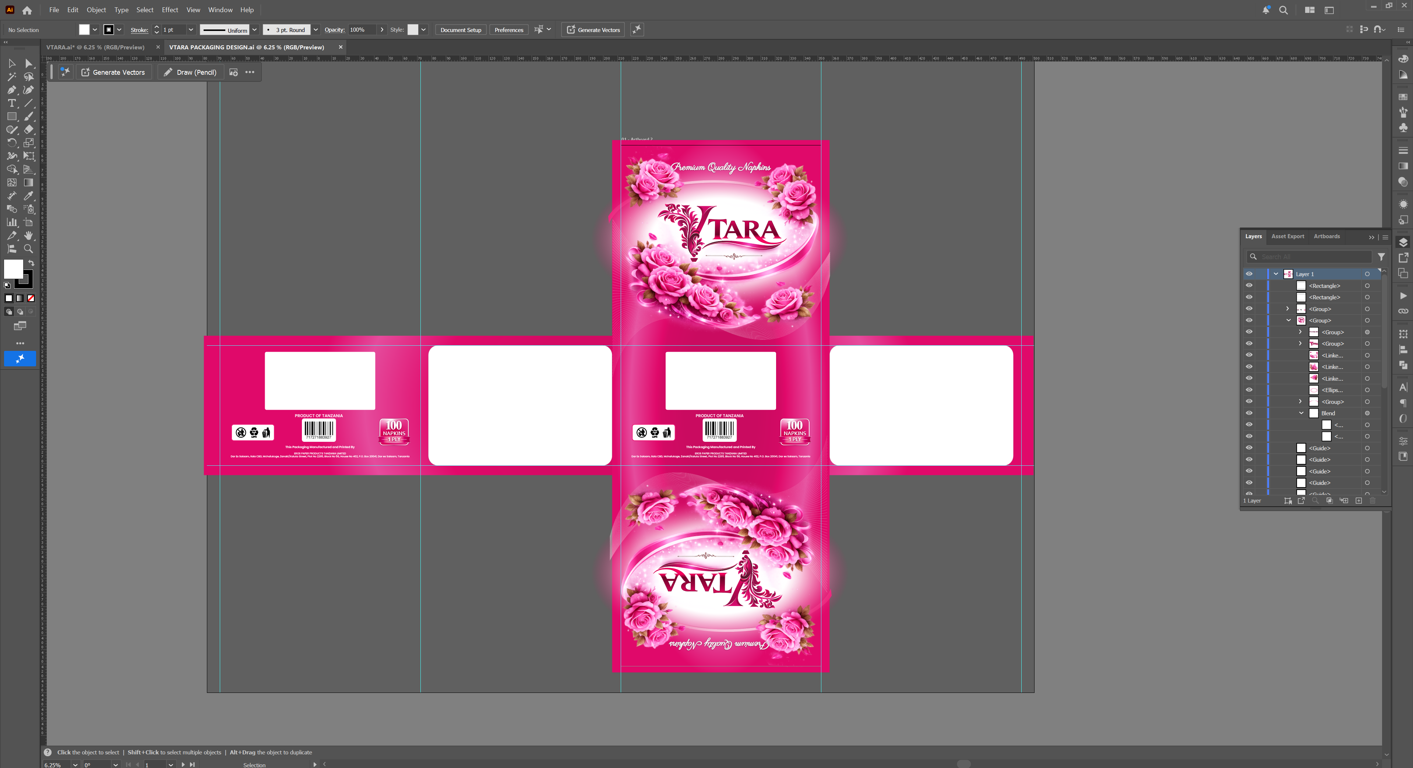
Task: Click the Preferences button
Action: 508,29
